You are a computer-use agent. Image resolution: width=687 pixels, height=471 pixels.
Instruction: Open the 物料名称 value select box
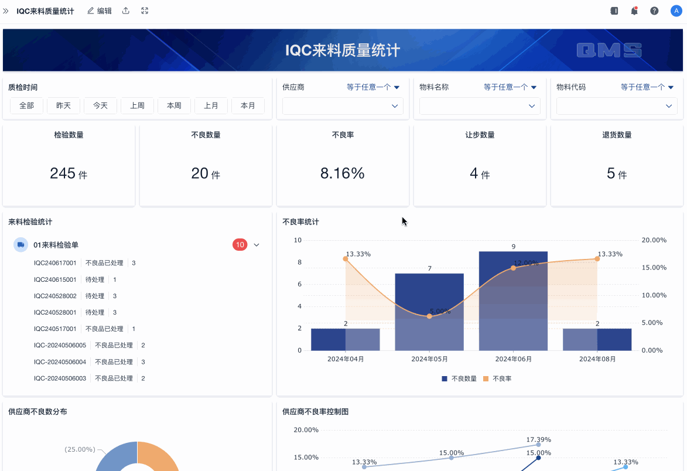[x=480, y=106]
